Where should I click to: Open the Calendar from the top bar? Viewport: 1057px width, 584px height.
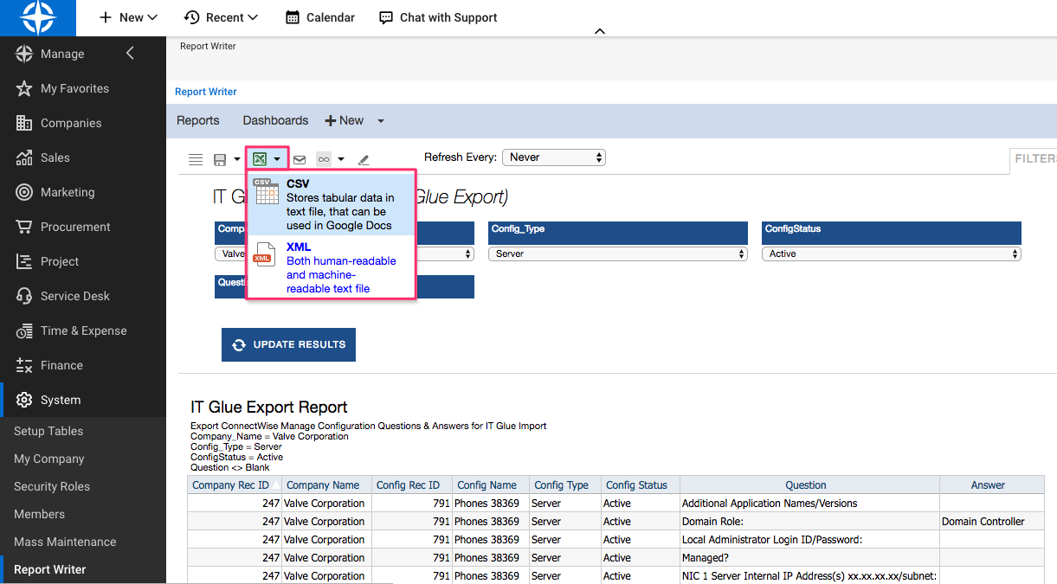point(319,17)
